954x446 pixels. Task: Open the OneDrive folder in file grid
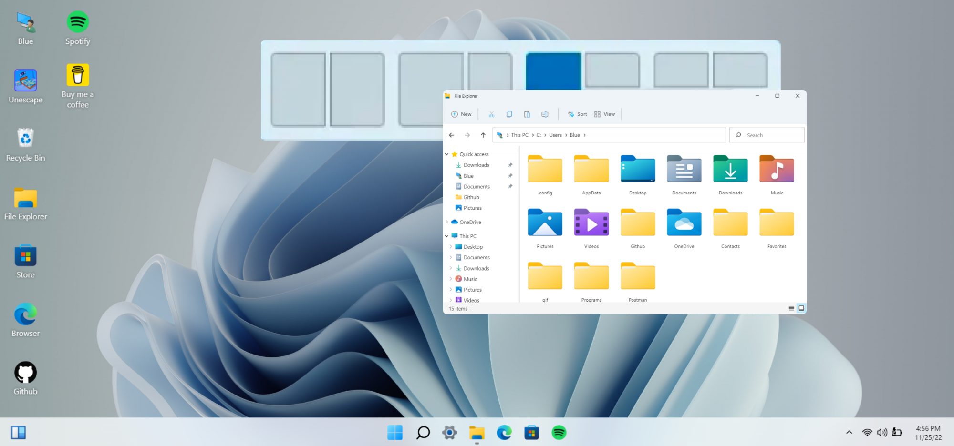684,228
